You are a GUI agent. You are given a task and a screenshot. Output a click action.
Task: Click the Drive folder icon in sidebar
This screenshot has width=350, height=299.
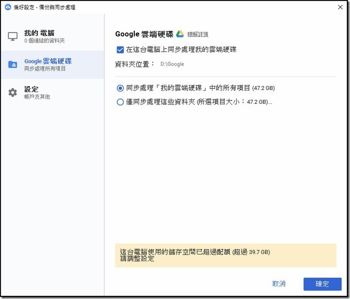point(13,65)
